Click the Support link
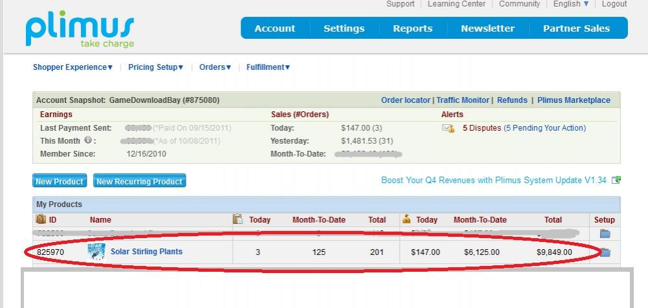Viewport: 648px width, 308px height. [400, 4]
